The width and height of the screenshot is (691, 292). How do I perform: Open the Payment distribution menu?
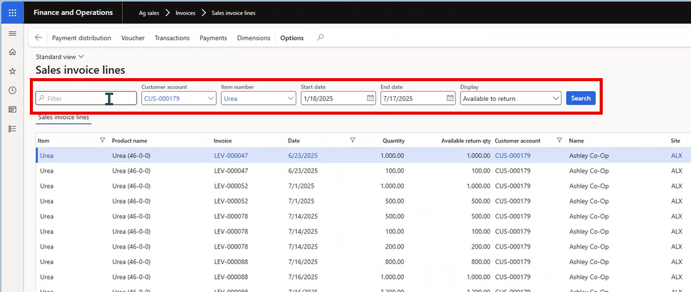click(x=81, y=38)
